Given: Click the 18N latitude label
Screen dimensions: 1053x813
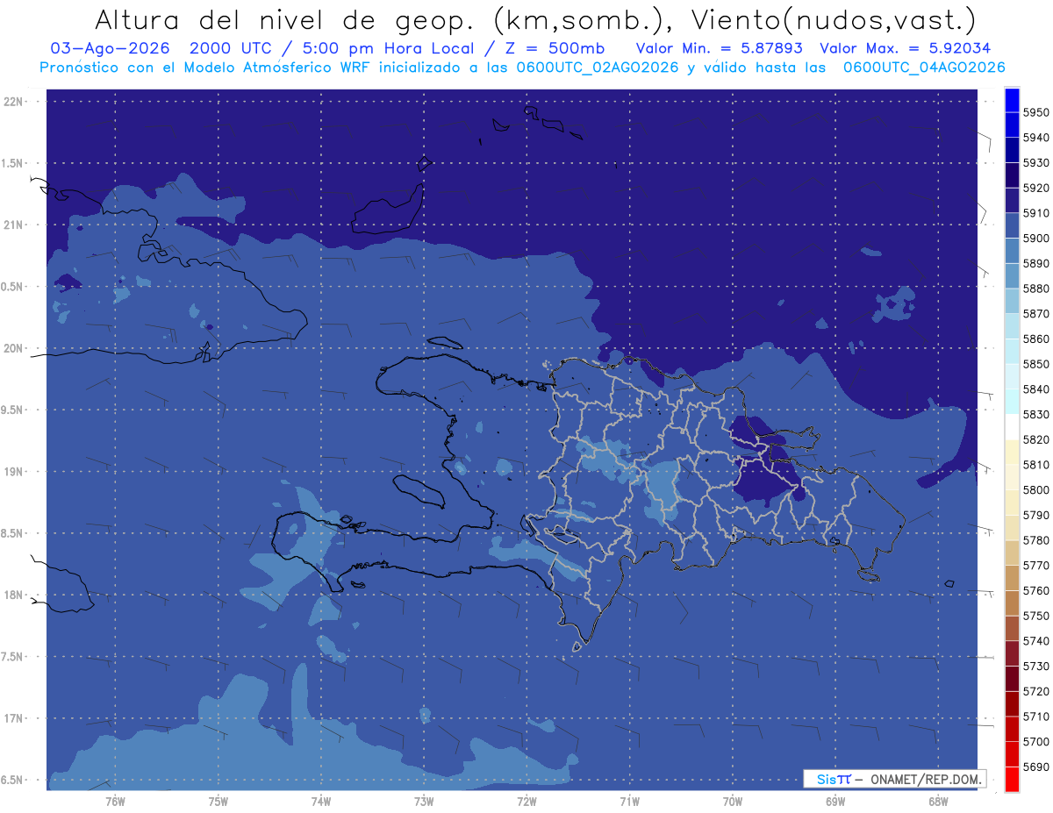Looking at the screenshot, I should tap(14, 595).
